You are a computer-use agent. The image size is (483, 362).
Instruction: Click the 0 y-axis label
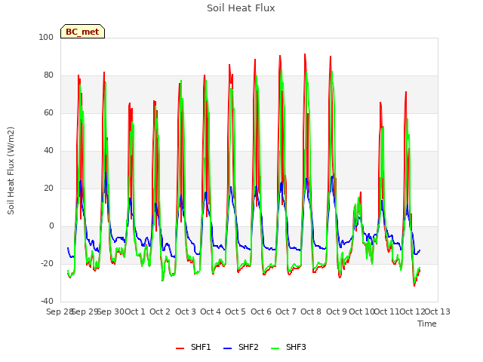[51, 226]
